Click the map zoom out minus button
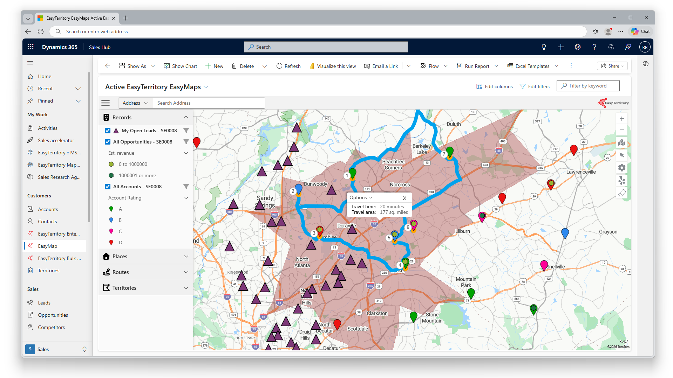Image resolution: width=673 pixels, height=378 pixels. point(621,130)
